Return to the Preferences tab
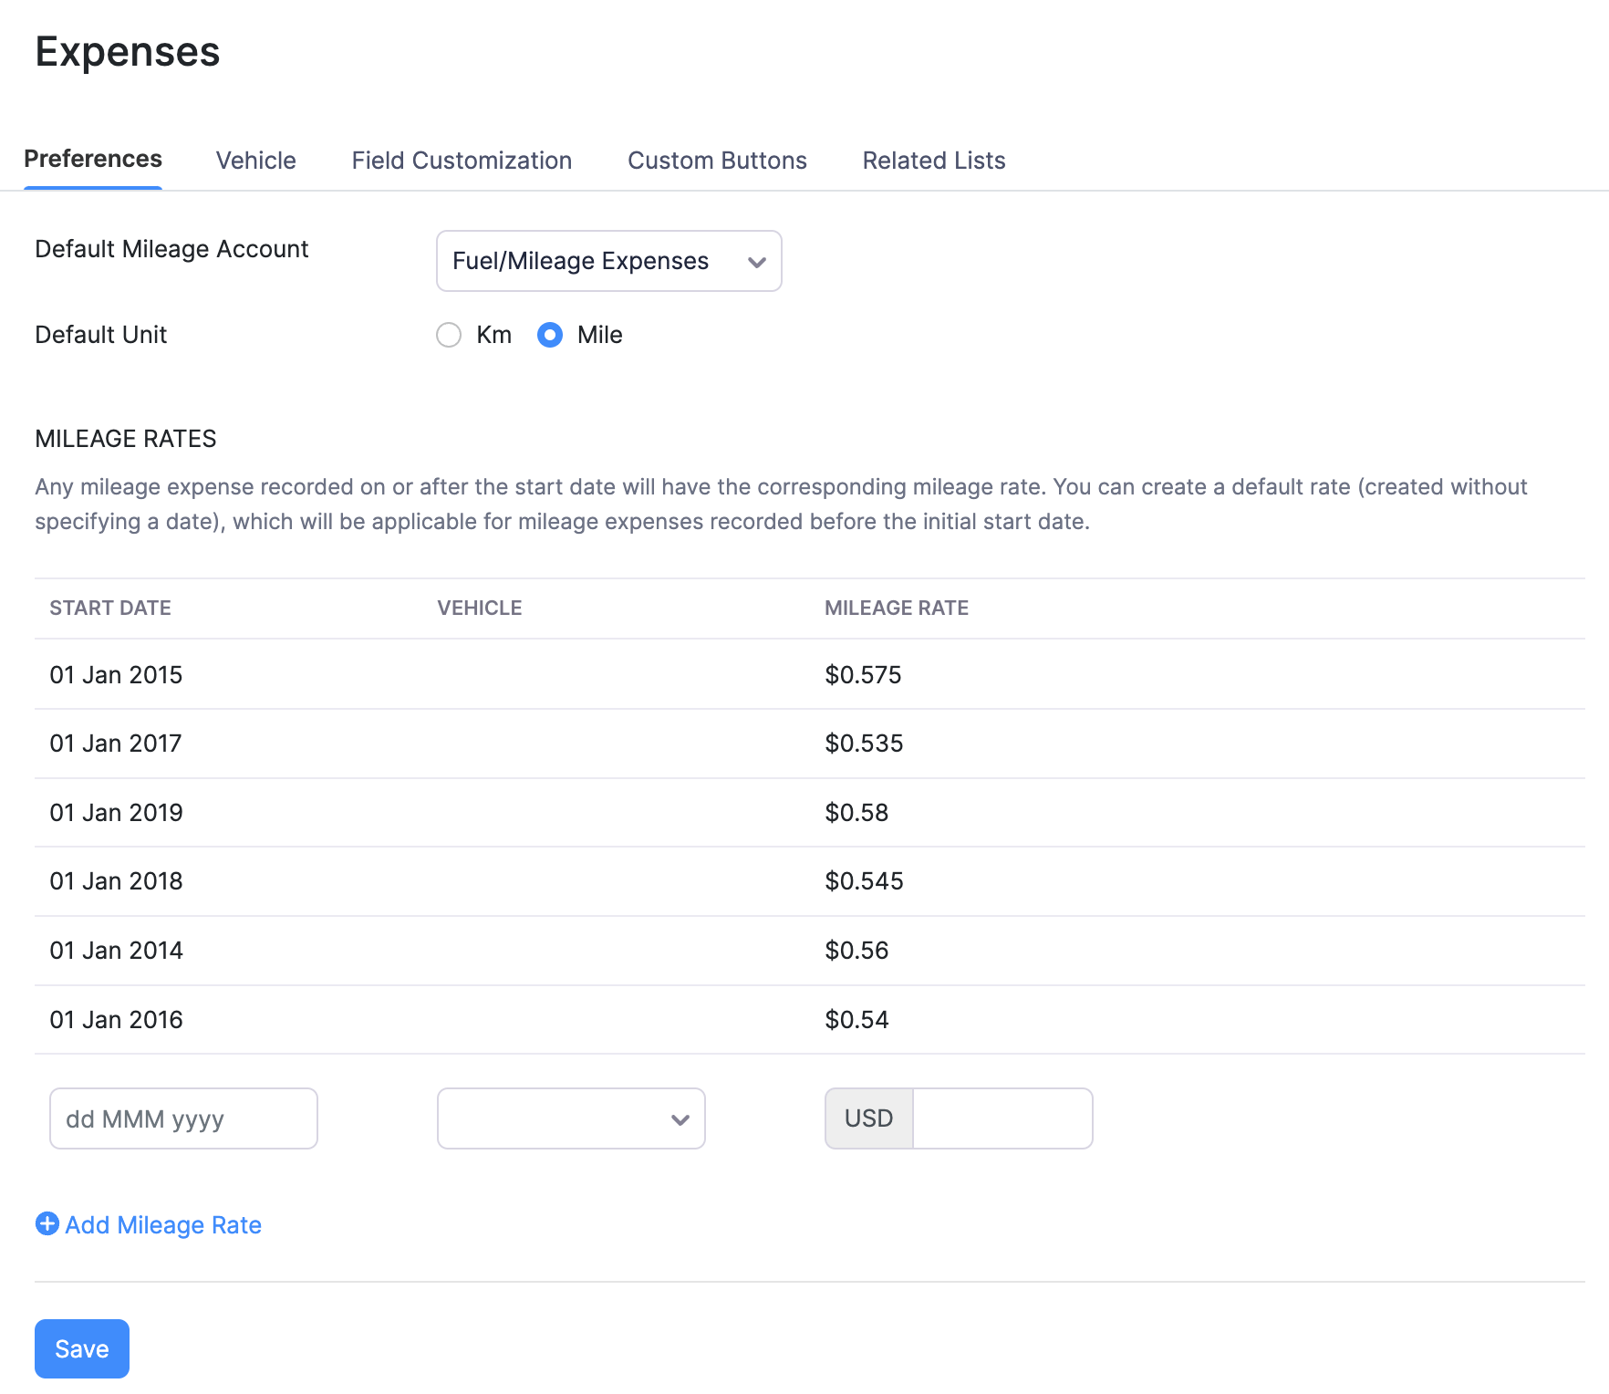Image resolution: width=1609 pixels, height=1394 pixels. (x=93, y=160)
